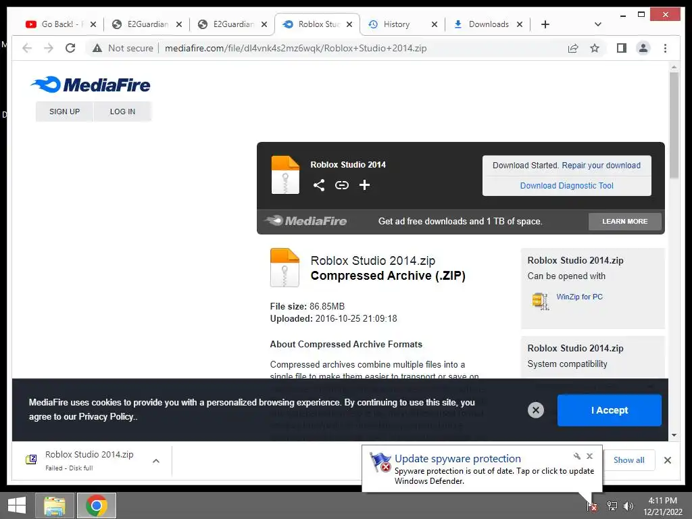This screenshot has width=692, height=519.
Task: Expand the tab search dropdown arrow
Action: click(x=597, y=24)
